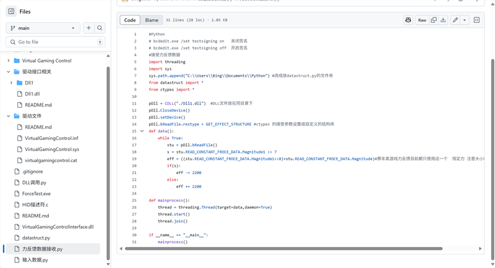The height and width of the screenshot is (268, 495).
Task: Click the add file plus button
Action: pyautogui.click(x=88, y=28)
